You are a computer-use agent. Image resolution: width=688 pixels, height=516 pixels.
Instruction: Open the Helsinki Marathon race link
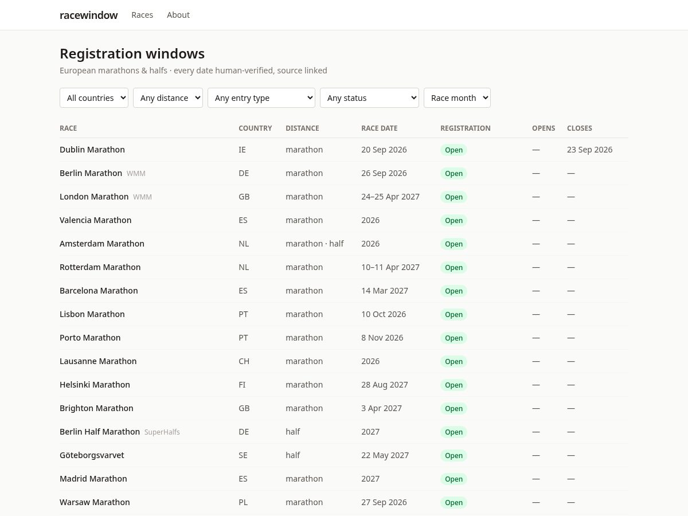coord(95,385)
